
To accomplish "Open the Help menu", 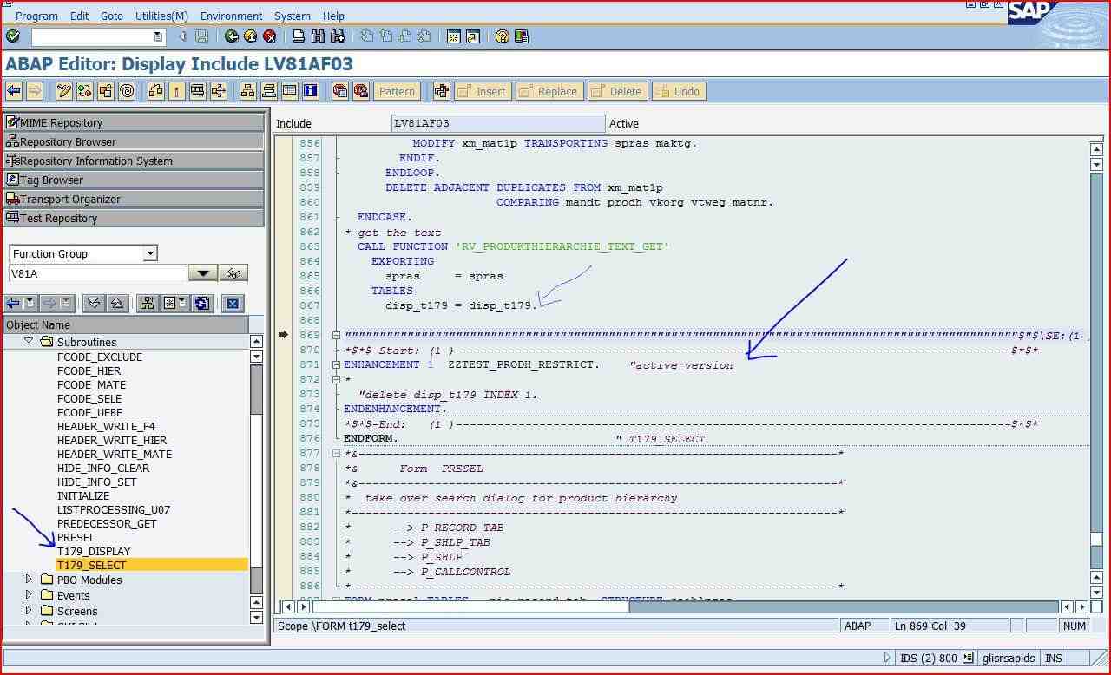I will pos(333,16).
